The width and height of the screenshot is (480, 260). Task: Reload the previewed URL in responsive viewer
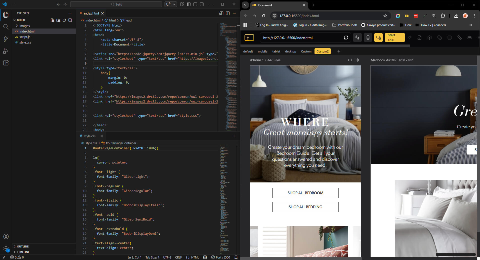tap(346, 38)
